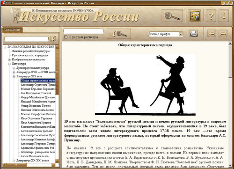Open the "Александр Петрович Сумароков" entry
The image size is (234, 169).
click(38, 144)
